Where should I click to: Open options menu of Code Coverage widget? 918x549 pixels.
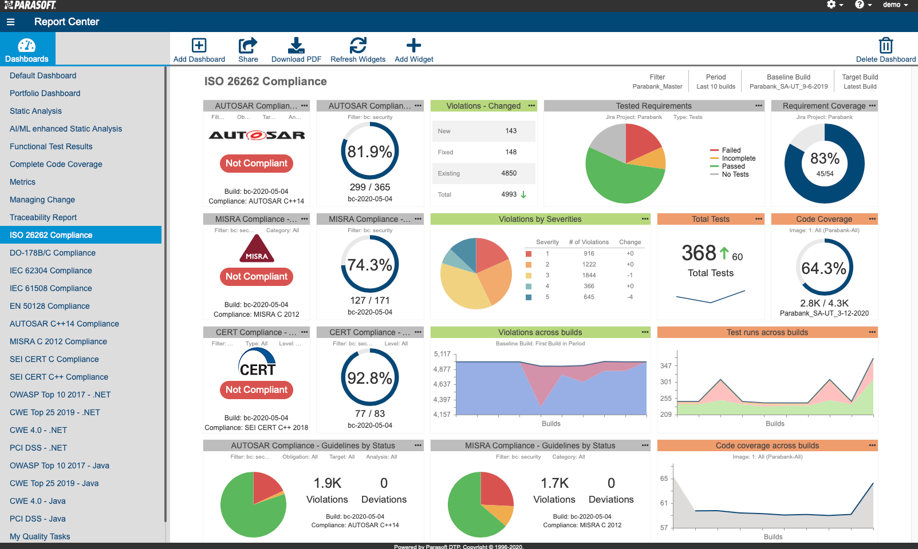point(872,219)
